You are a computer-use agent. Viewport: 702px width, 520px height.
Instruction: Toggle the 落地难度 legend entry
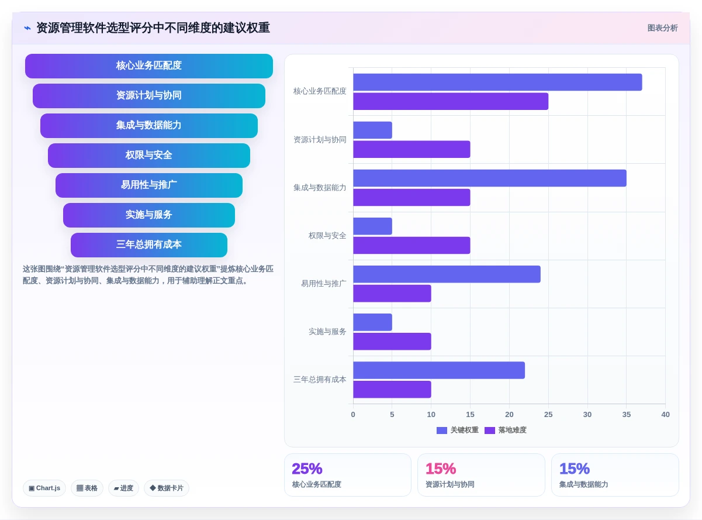[506, 430]
